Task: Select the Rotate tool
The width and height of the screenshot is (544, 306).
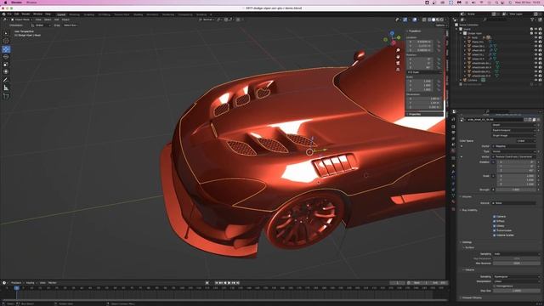Action: pyautogui.click(x=6, y=57)
